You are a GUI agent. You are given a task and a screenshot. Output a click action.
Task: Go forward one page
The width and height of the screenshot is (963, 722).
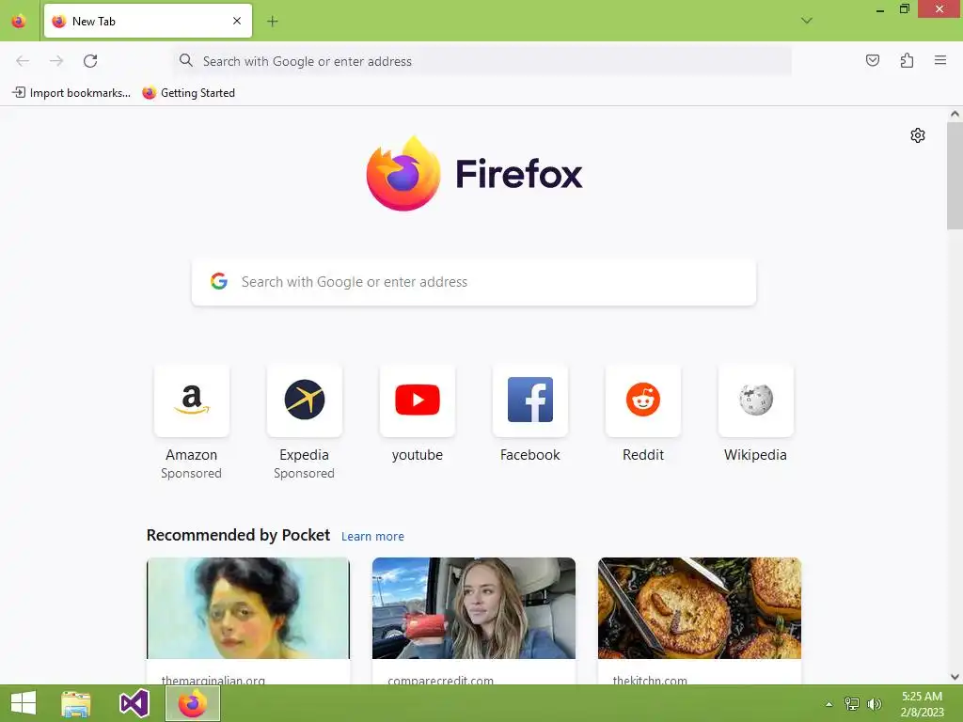point(56,61)
